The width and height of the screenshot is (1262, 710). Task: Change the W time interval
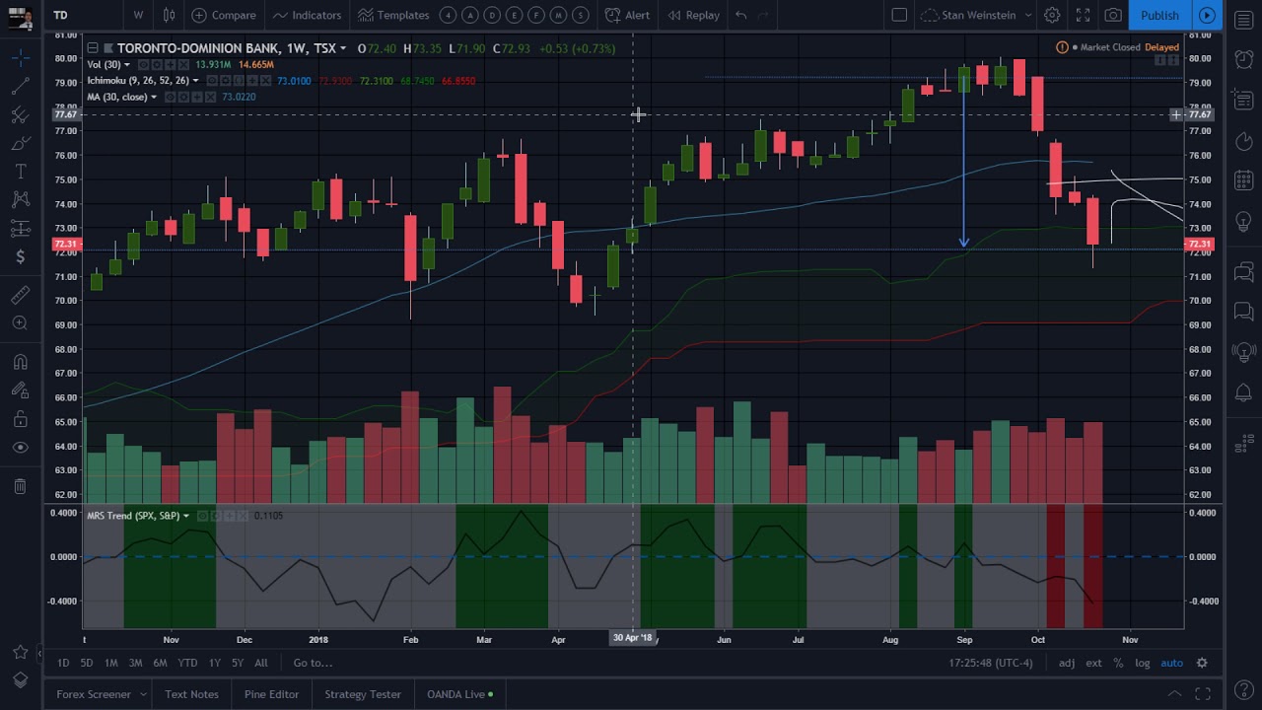(x=138, y=15)
